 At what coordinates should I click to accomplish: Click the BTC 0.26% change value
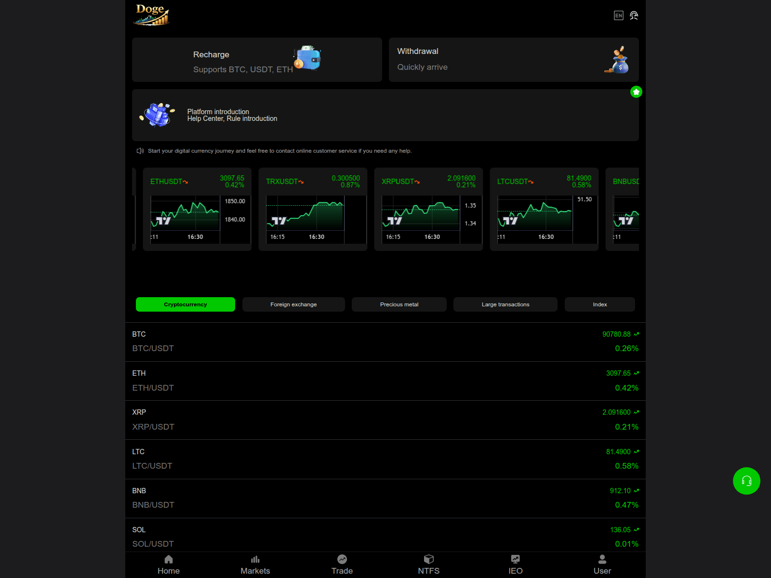click(626, 348)
